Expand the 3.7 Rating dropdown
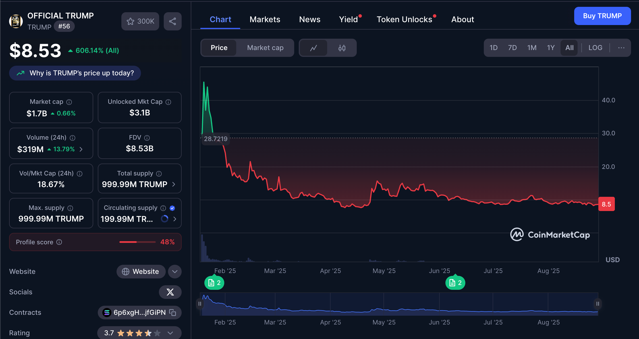This screenshot has height=339, width=639. coord(170,333)
